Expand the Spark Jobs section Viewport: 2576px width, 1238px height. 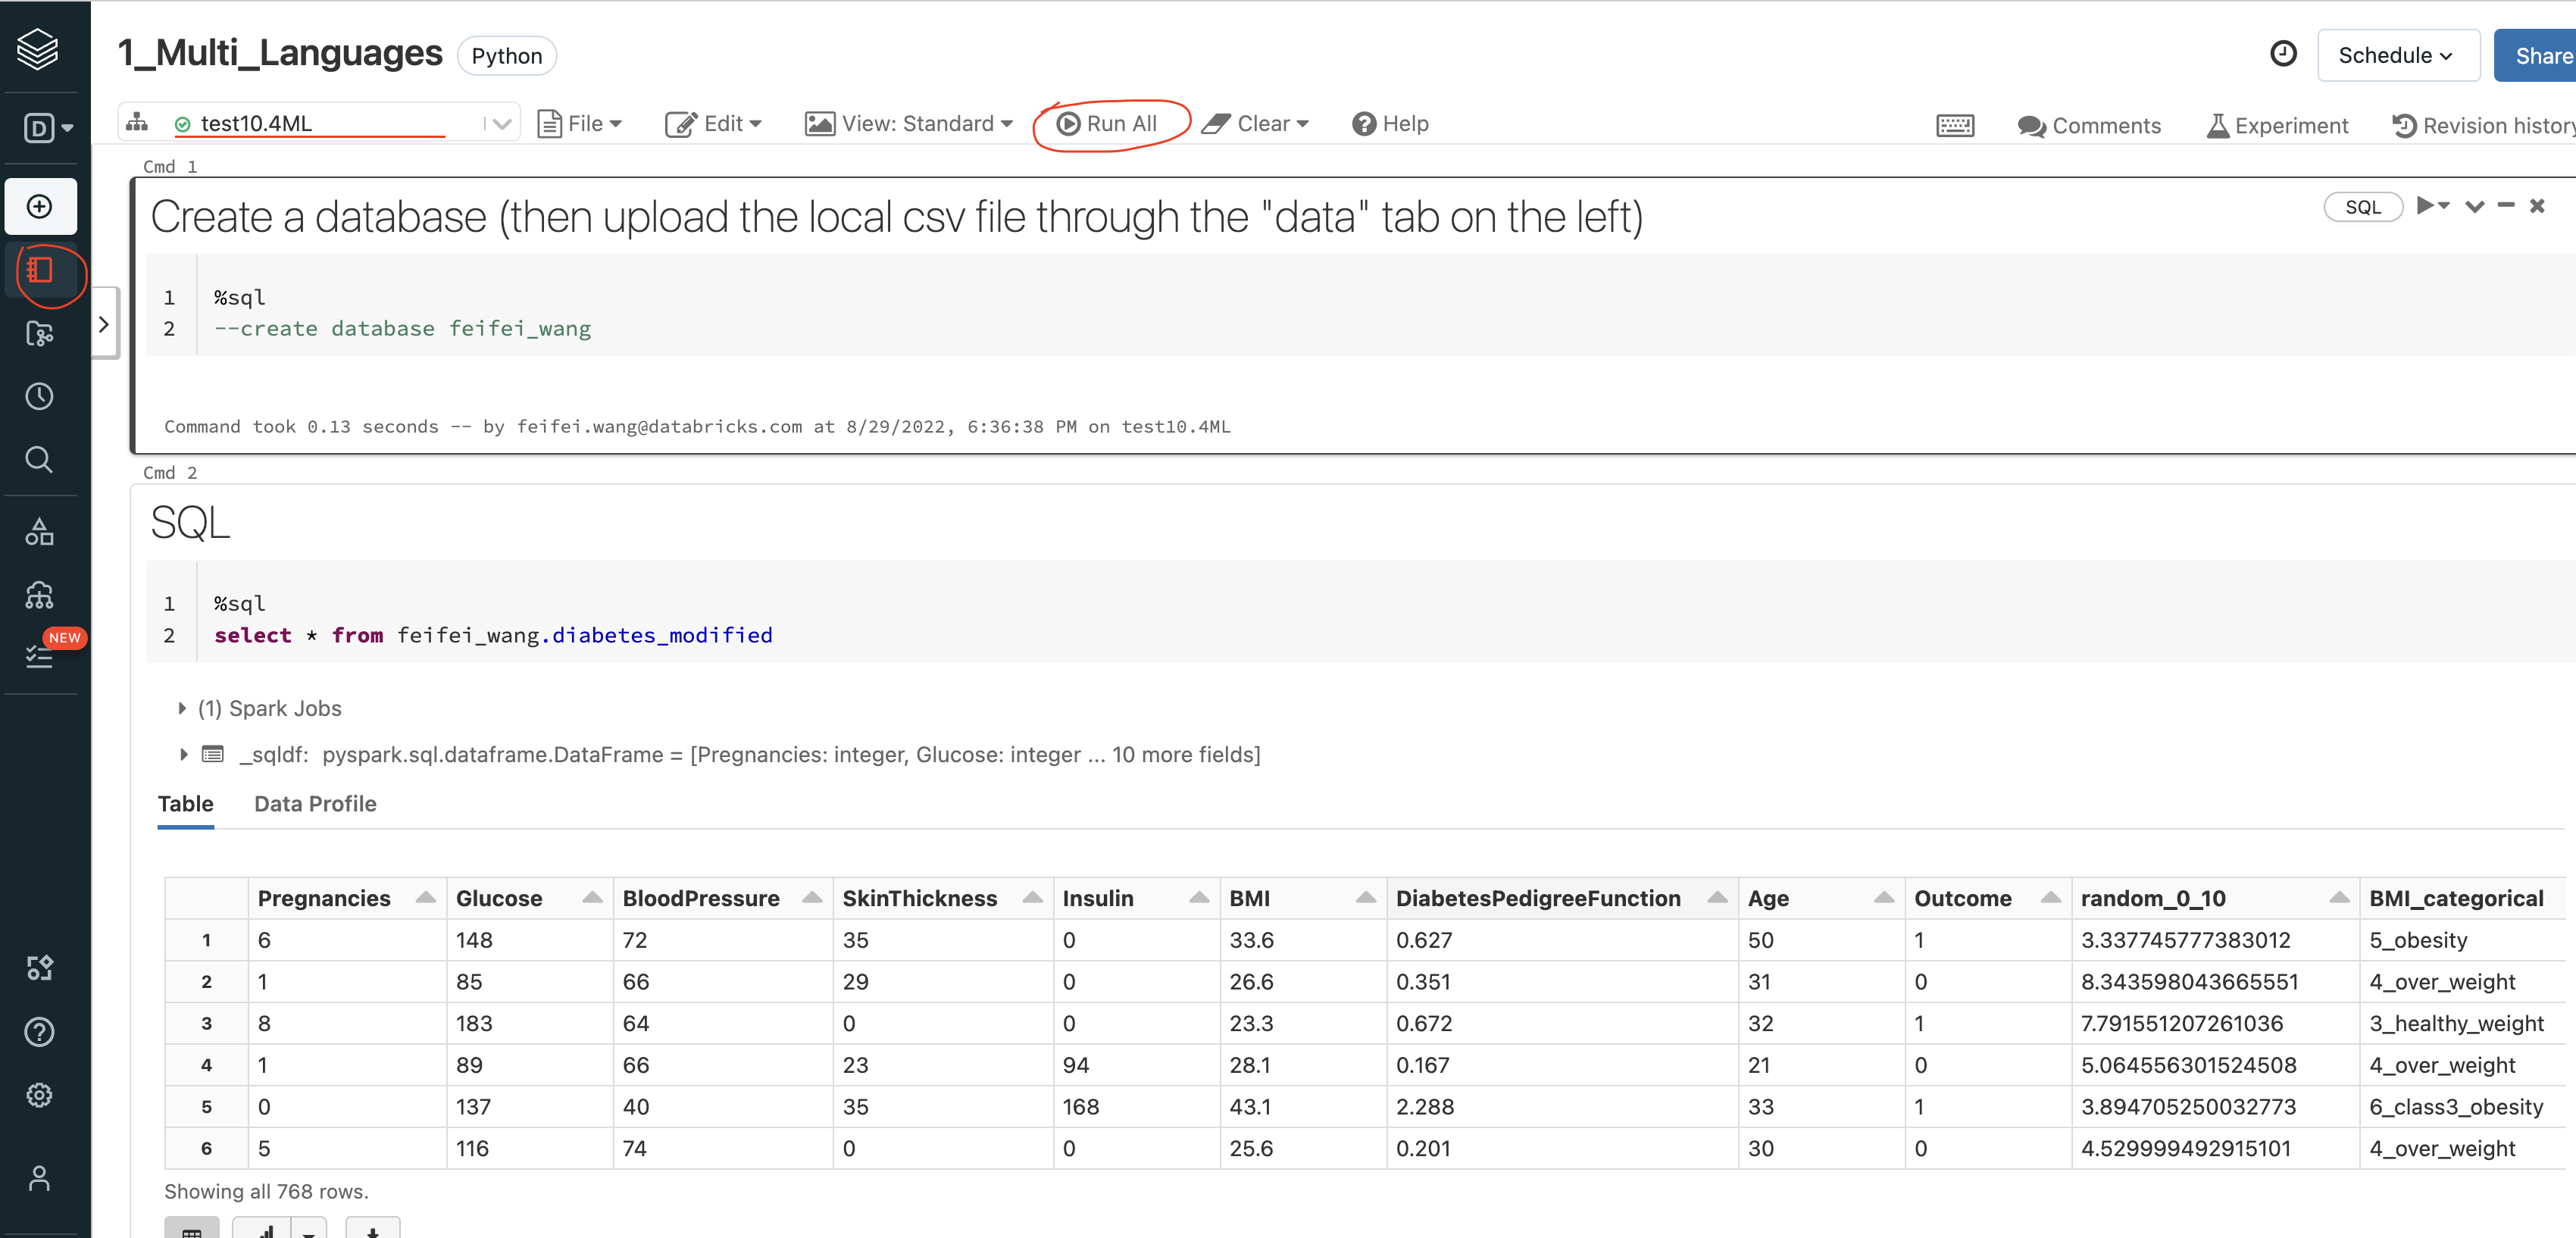183,708
